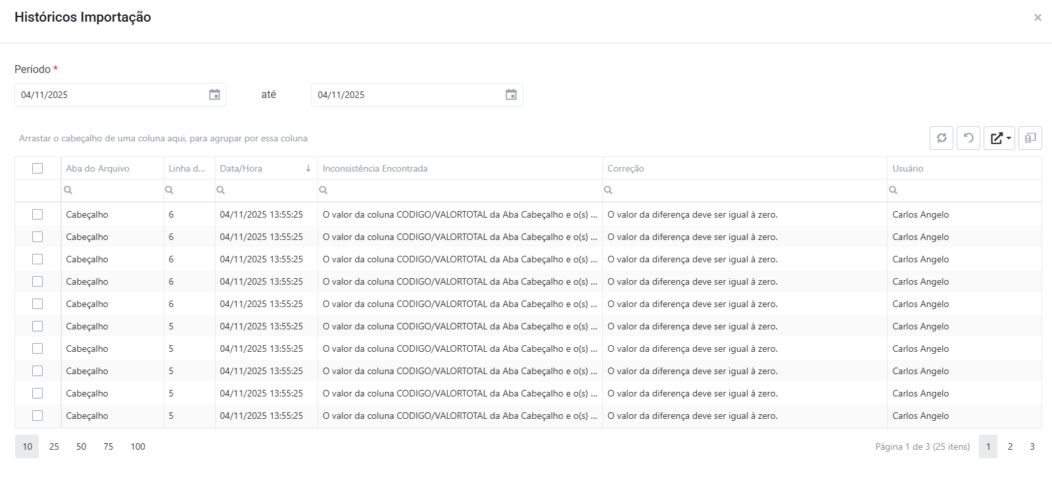Image resolution: width=1052 pixels, height=480 pixels.
Task: Click the refresh grid icon
Action: coord(942,138)
